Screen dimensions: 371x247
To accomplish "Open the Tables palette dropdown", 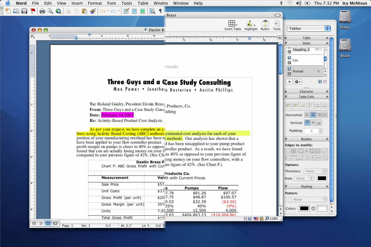I will pos(308,28).
